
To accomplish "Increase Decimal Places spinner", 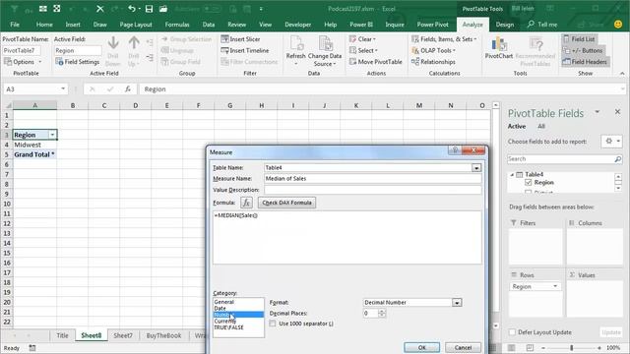I will pyautogui.click(x=382, y=311).
